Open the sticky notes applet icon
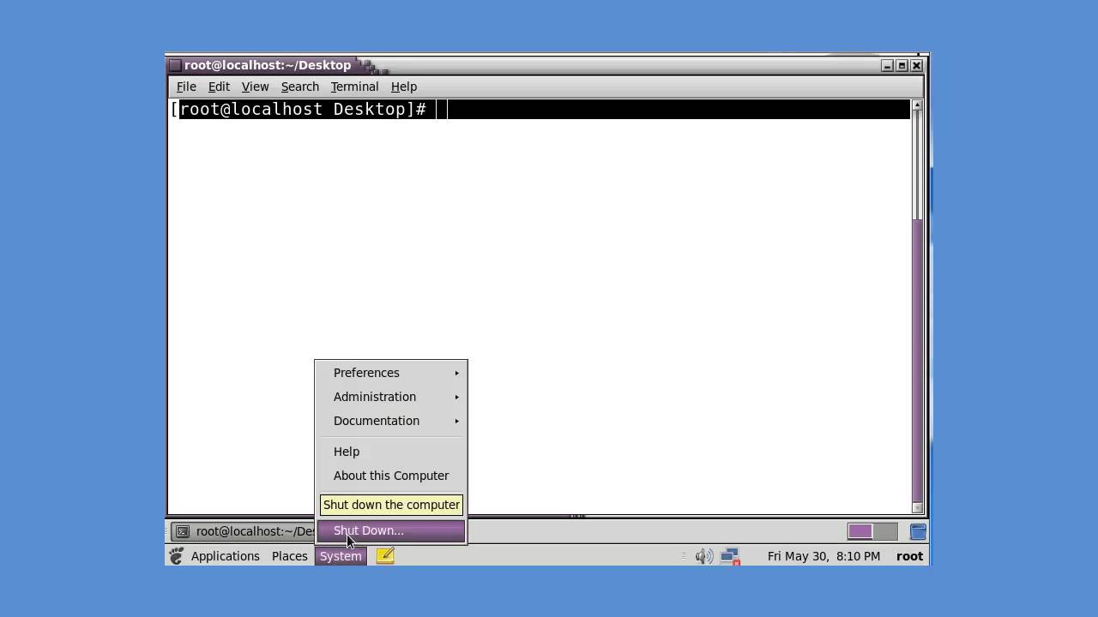 click(385, 556)
